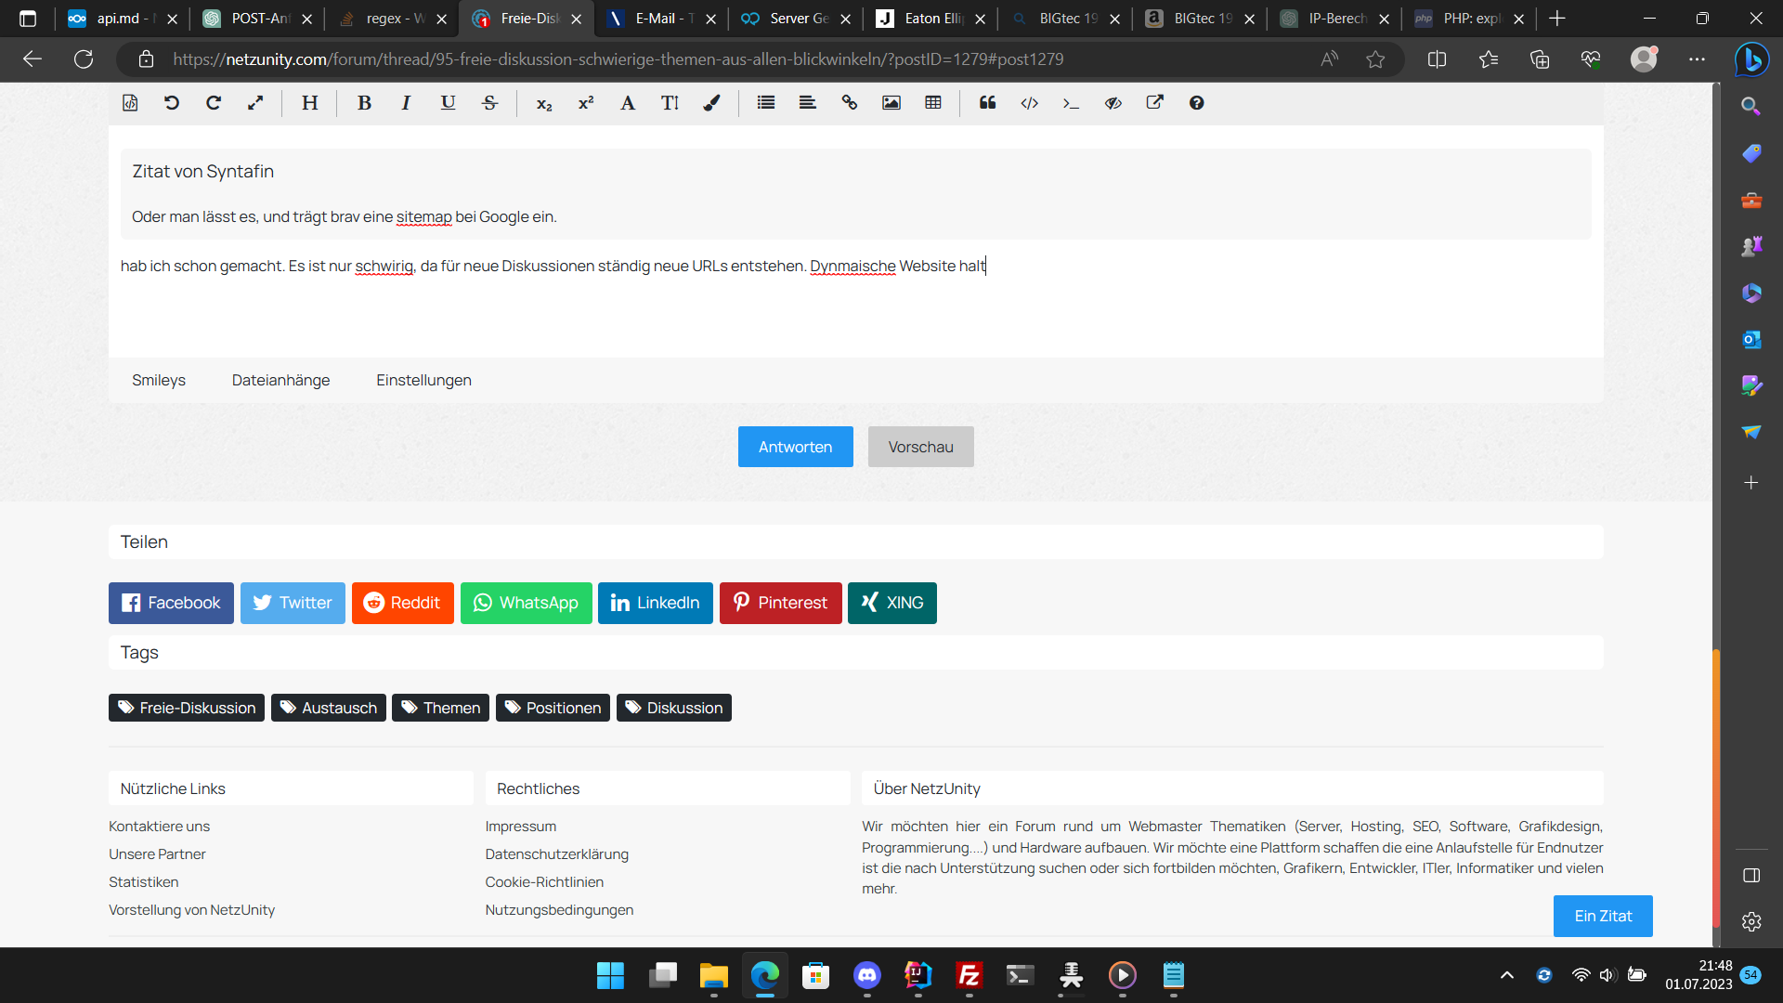Switch to Dateianhänge tab

point(280,380)
